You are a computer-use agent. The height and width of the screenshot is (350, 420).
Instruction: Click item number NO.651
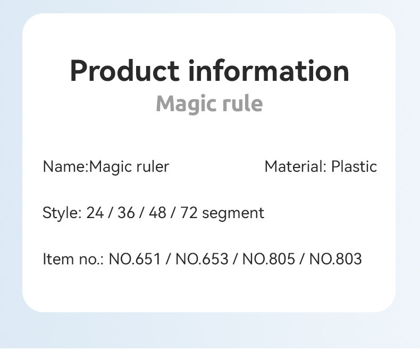(136, 260)
